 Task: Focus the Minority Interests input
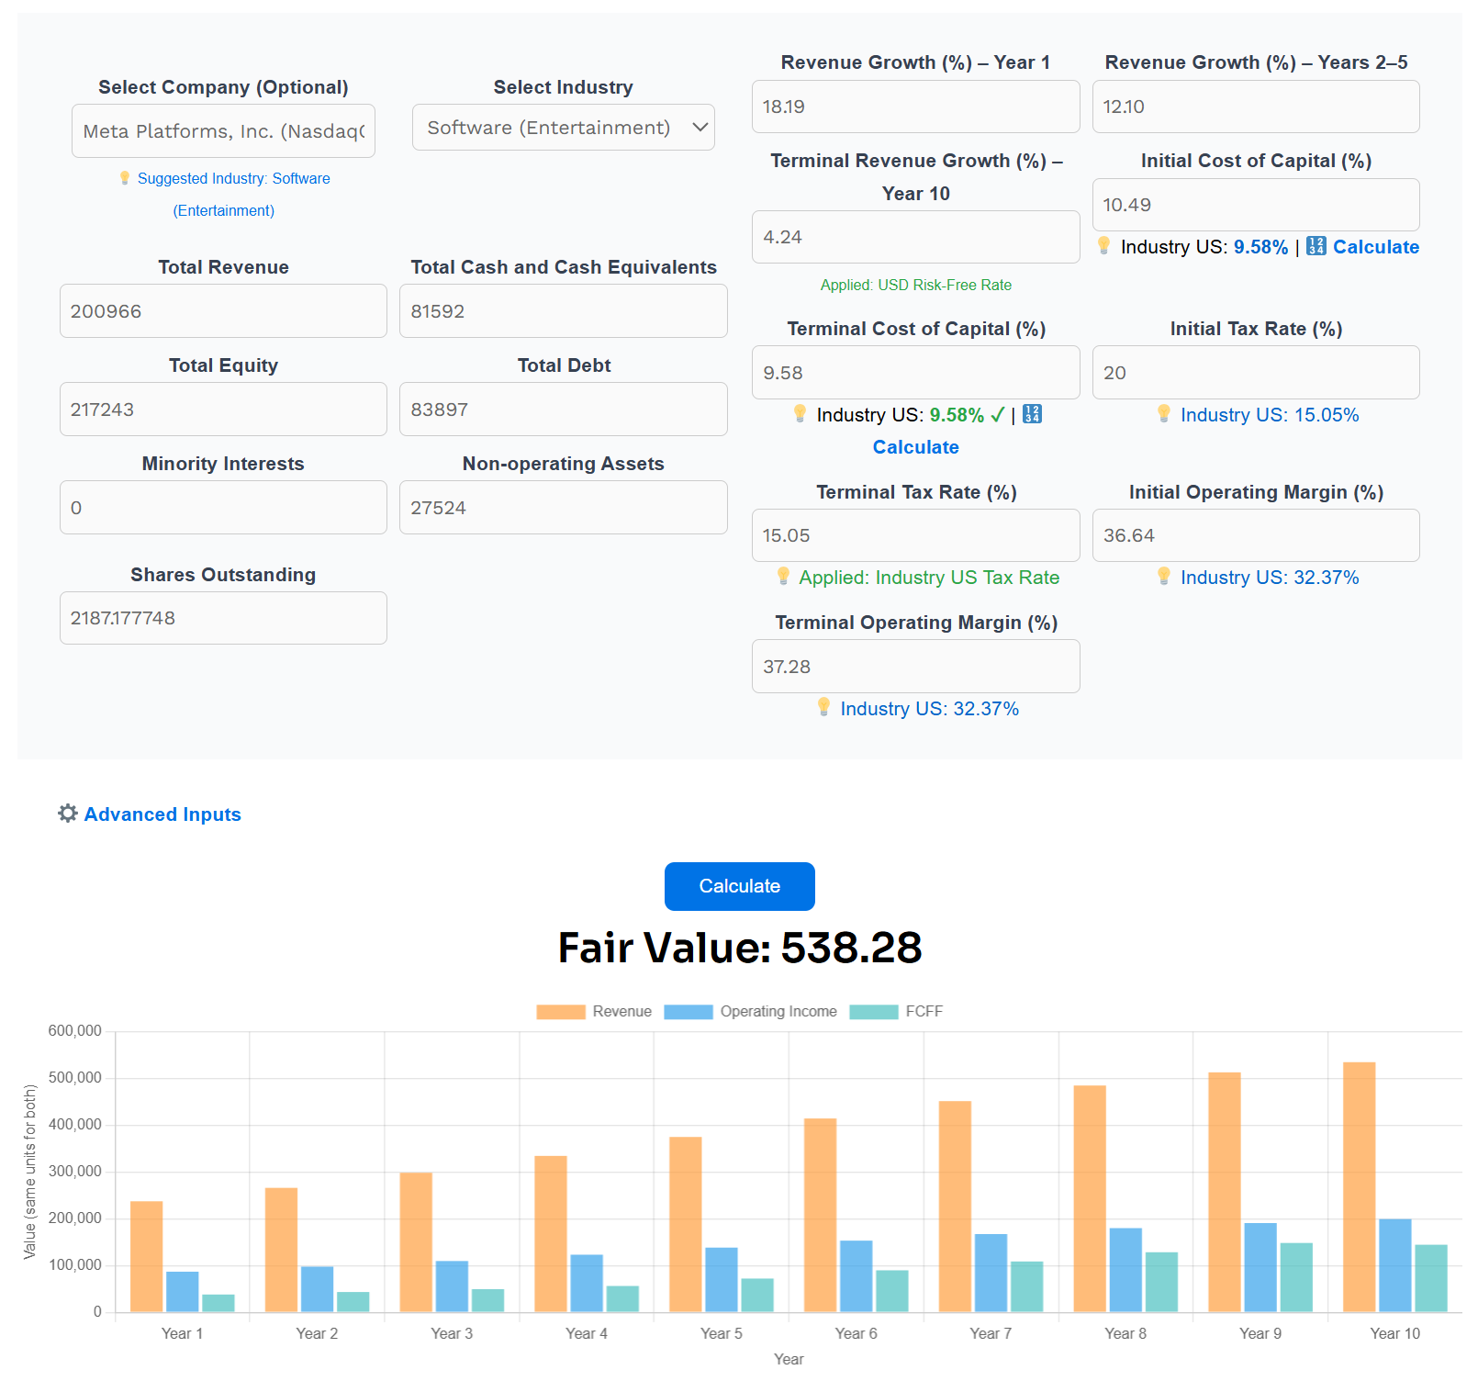click(x=223, y=508)
